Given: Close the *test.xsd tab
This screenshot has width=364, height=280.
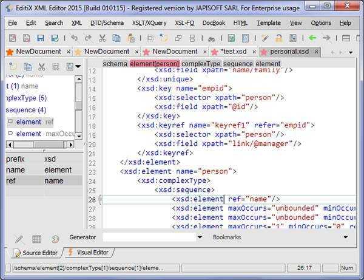Looking at the screenshot, I should [x=254, y=52].
